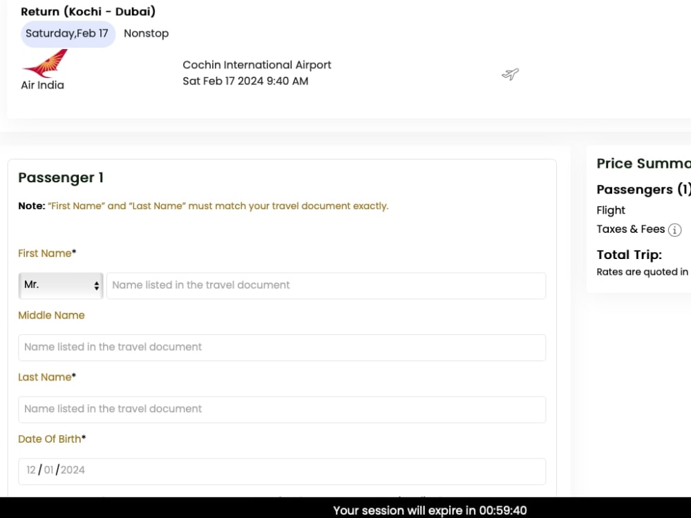Select the Saturday, Feb 17 date pill
Image resolution: width=691 pixels, height=518 pixels.
(x=67, y=33)
